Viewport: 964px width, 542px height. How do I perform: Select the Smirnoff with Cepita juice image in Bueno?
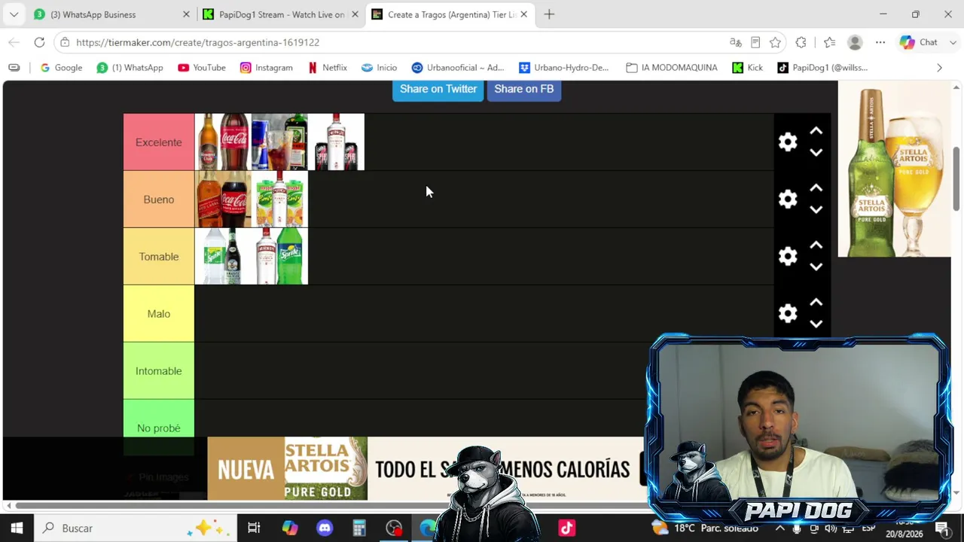pyautogui.click(x=279, y=199)
